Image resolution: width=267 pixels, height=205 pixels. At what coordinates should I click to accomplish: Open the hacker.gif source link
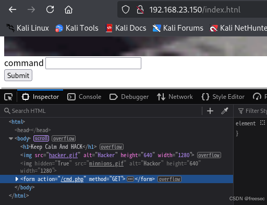point(63,155)
